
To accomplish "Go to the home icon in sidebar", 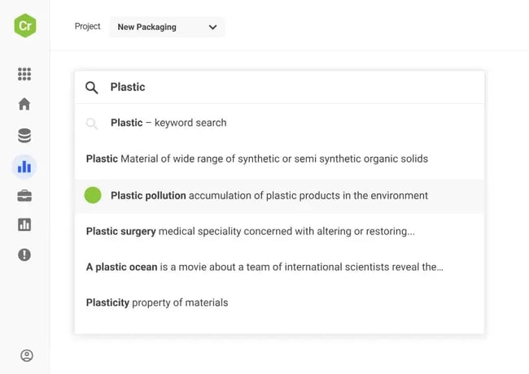I will (24, 104).
